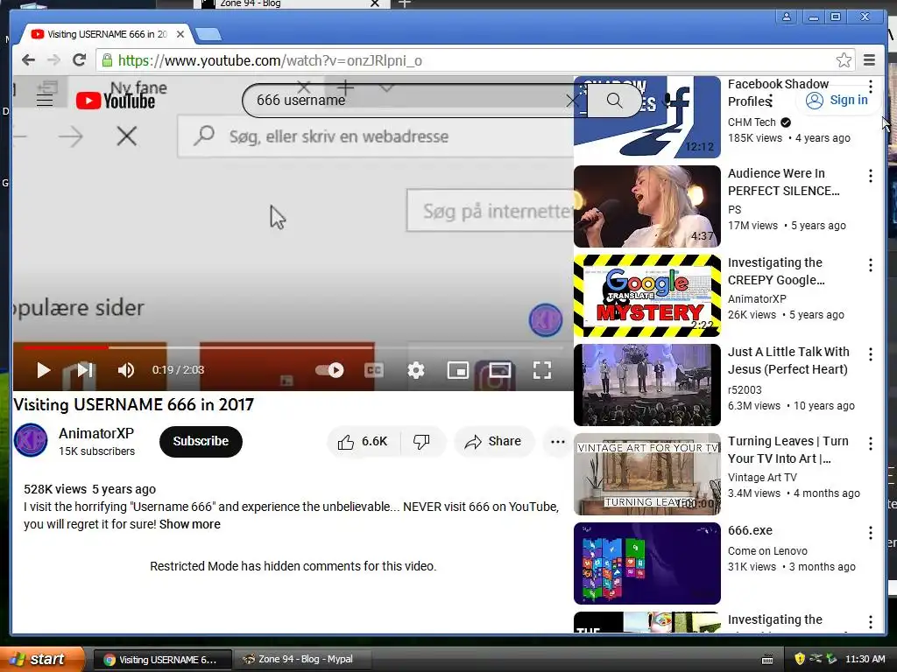Open 'Turning Leaves | Turn Your TV' title
Viewport: 897px width, 672px height.
click(x=788, y=450)
